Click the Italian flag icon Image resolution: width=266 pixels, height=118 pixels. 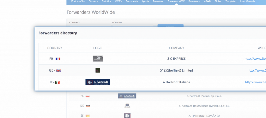coord(57,83)
